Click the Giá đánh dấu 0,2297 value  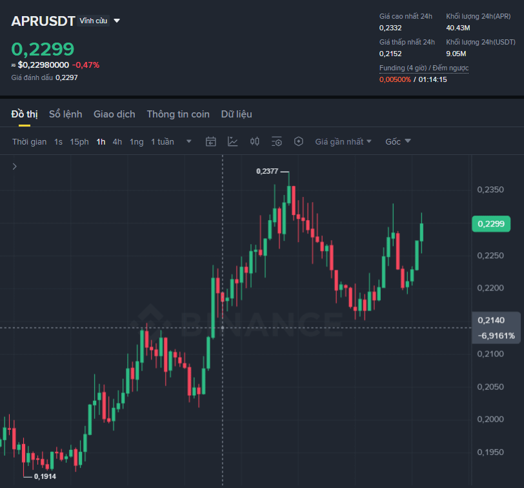[x=66, y=77]
